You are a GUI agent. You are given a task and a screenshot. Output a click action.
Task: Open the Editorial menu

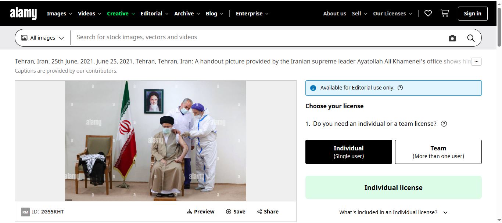click(154, 14)
